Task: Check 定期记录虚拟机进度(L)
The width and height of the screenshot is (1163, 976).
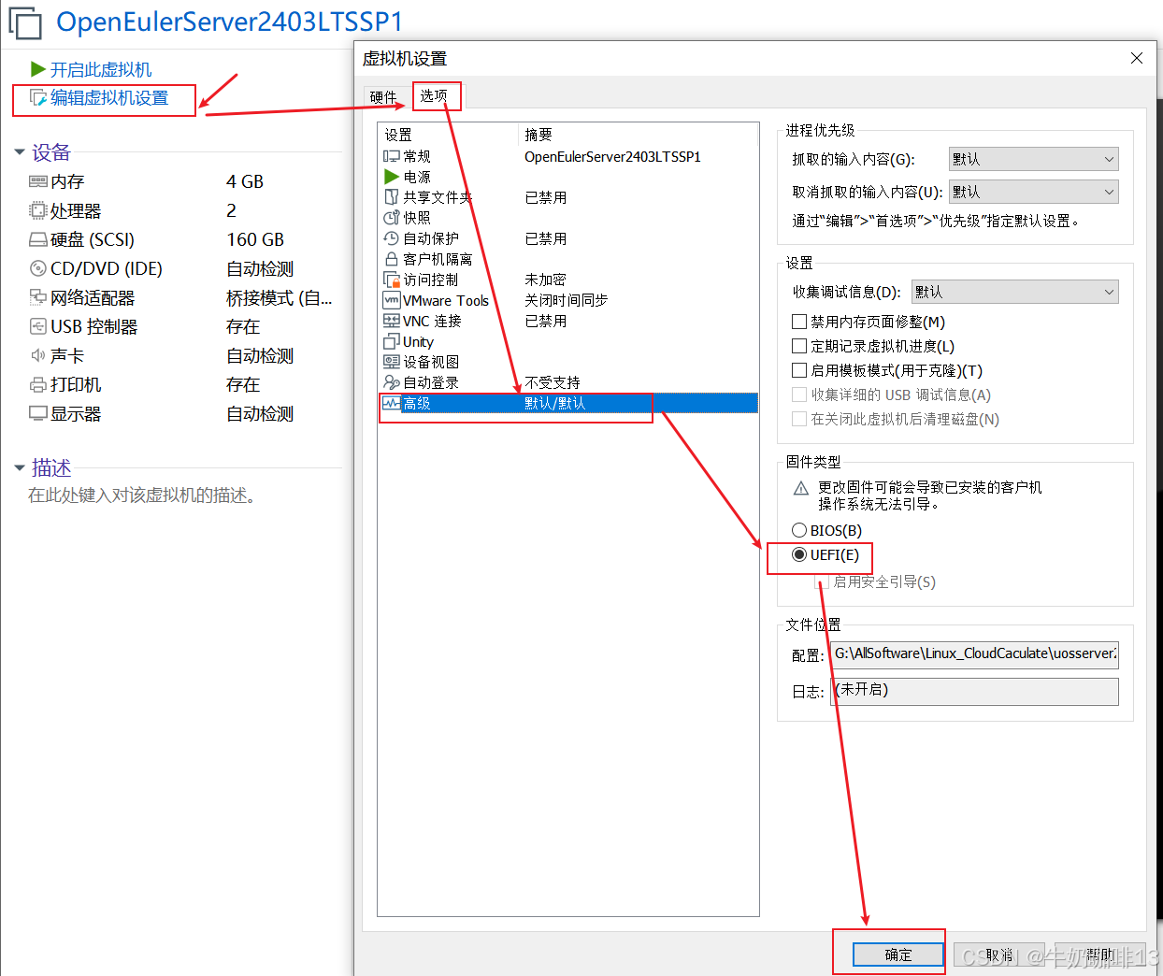Action: tap(799, 346)
